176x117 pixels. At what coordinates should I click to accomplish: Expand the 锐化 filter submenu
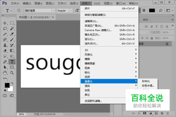(x=109, y=72)
